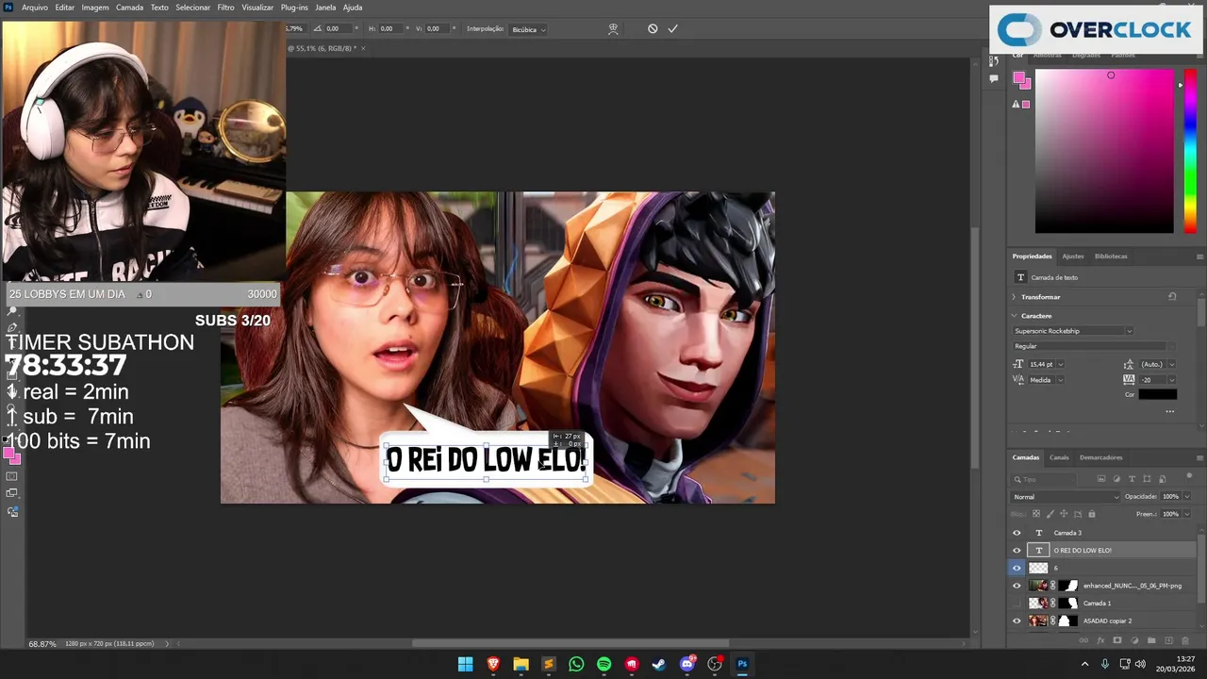1207x679 pixels.
Task: Open the font size 15,44 pt dropdown
Action: tap(1061, 364)
